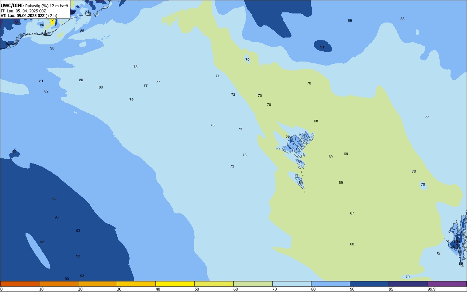Click the "59" value on the islands
Screen dimensions: 467x292
pyautogui.click(x=287, y=137)
